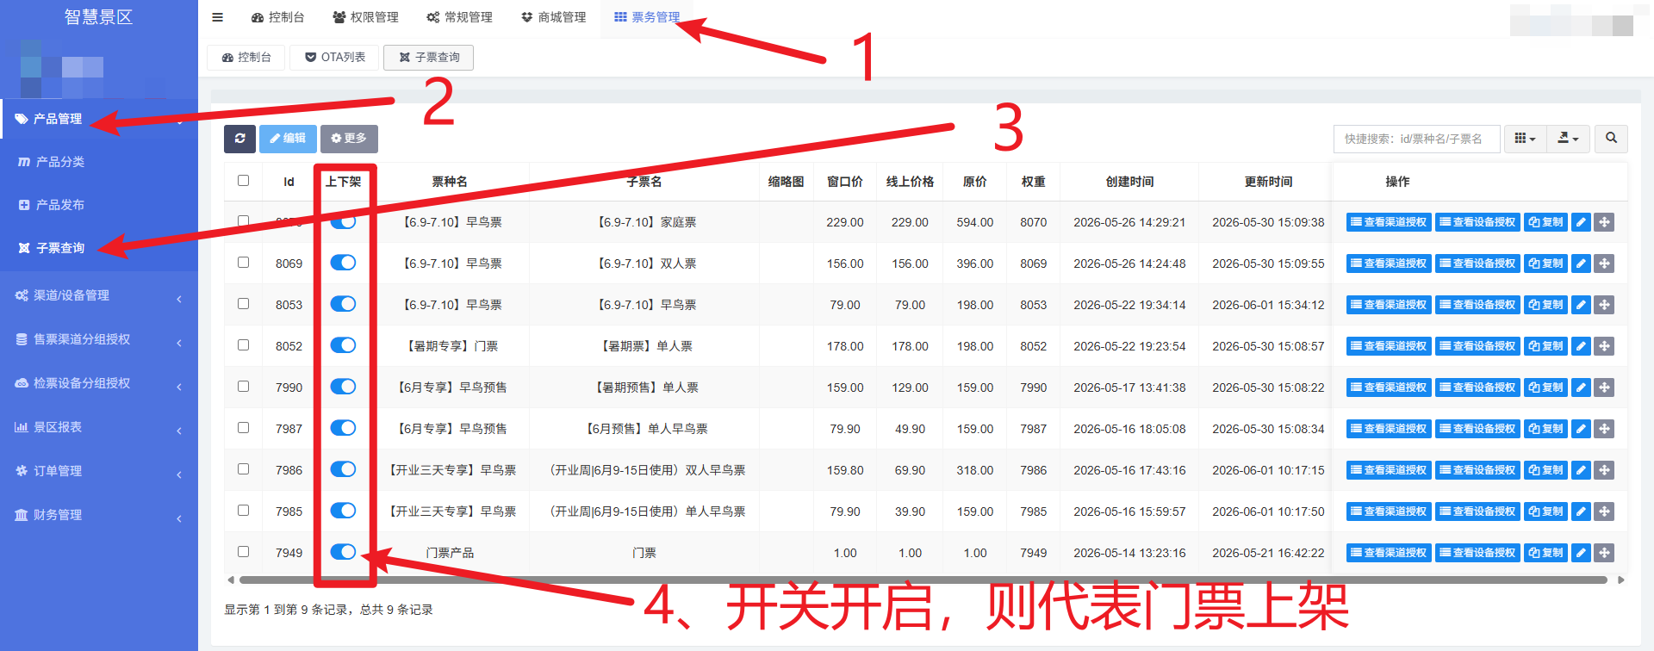This screenshot has width=1654, height=651.
Task: Switch to the 子票查询 page tab
Action: (428, 58)
